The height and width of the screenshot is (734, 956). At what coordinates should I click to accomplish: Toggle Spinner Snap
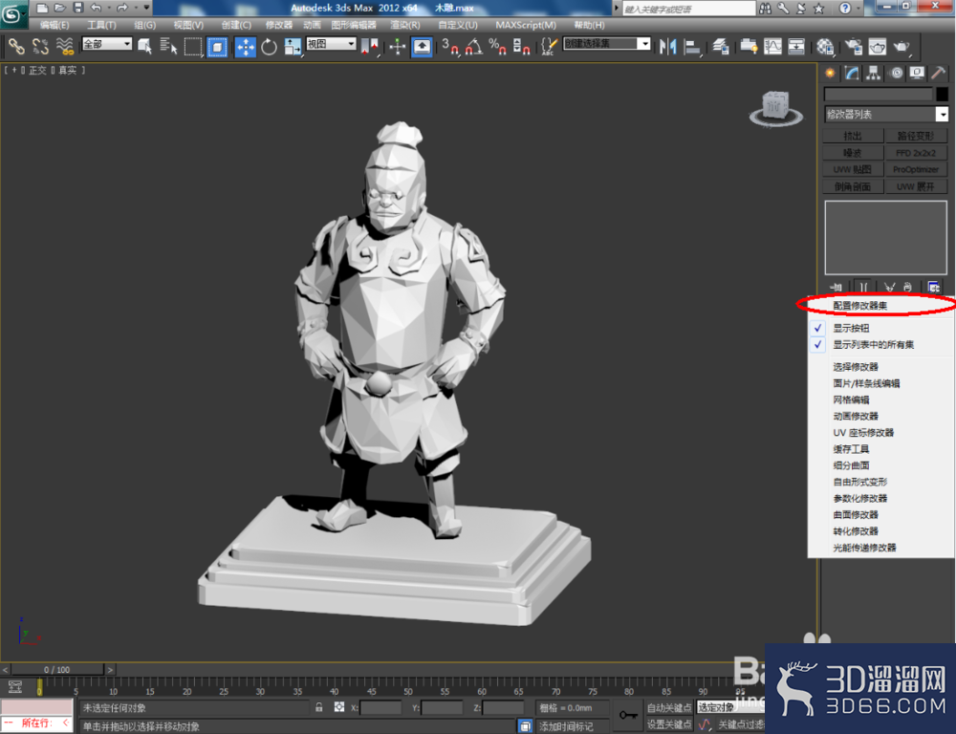pyautogui.click(x=521, y=46)
